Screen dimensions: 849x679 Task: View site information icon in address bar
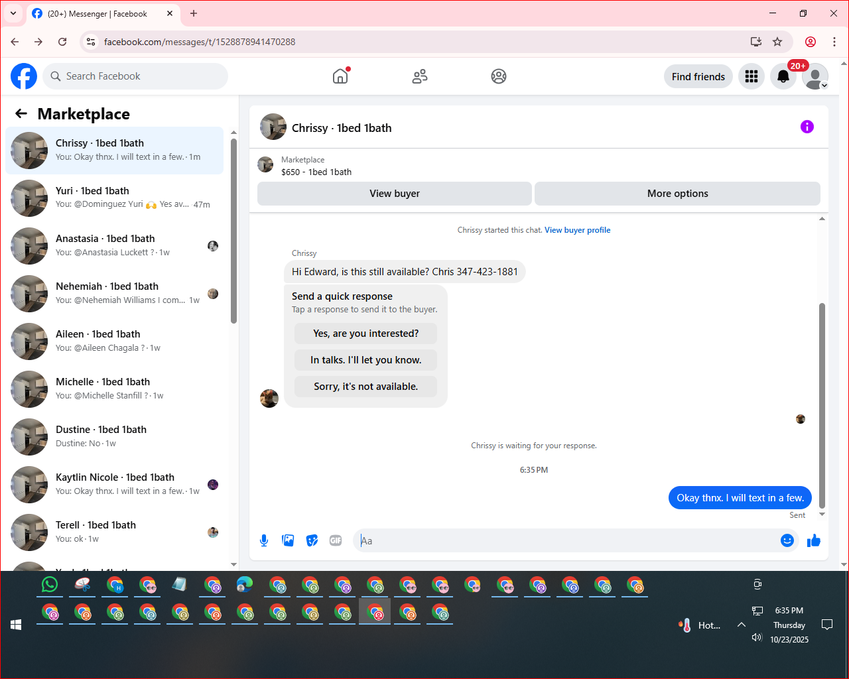click(x=92, y=42)
